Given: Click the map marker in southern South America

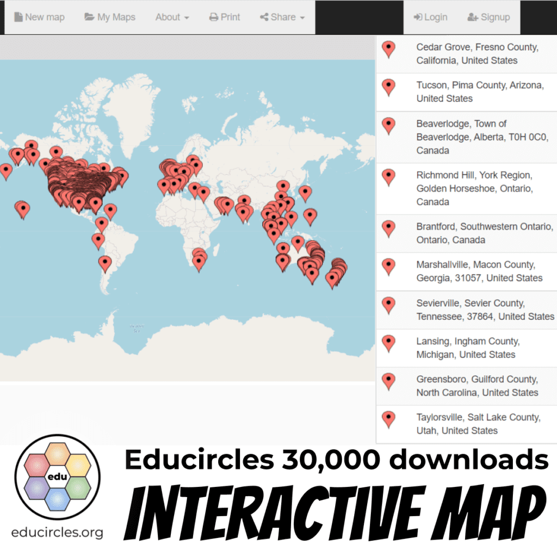Looking at the screenshot, I should (105, 263).
